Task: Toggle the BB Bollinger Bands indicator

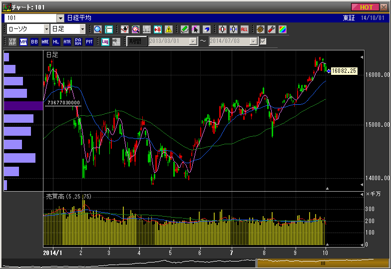Action: coord(34,41)
